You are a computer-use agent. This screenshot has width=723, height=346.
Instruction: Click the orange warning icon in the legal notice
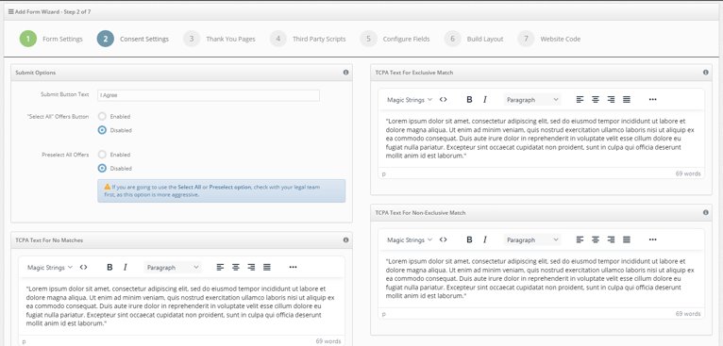(107, 187)
